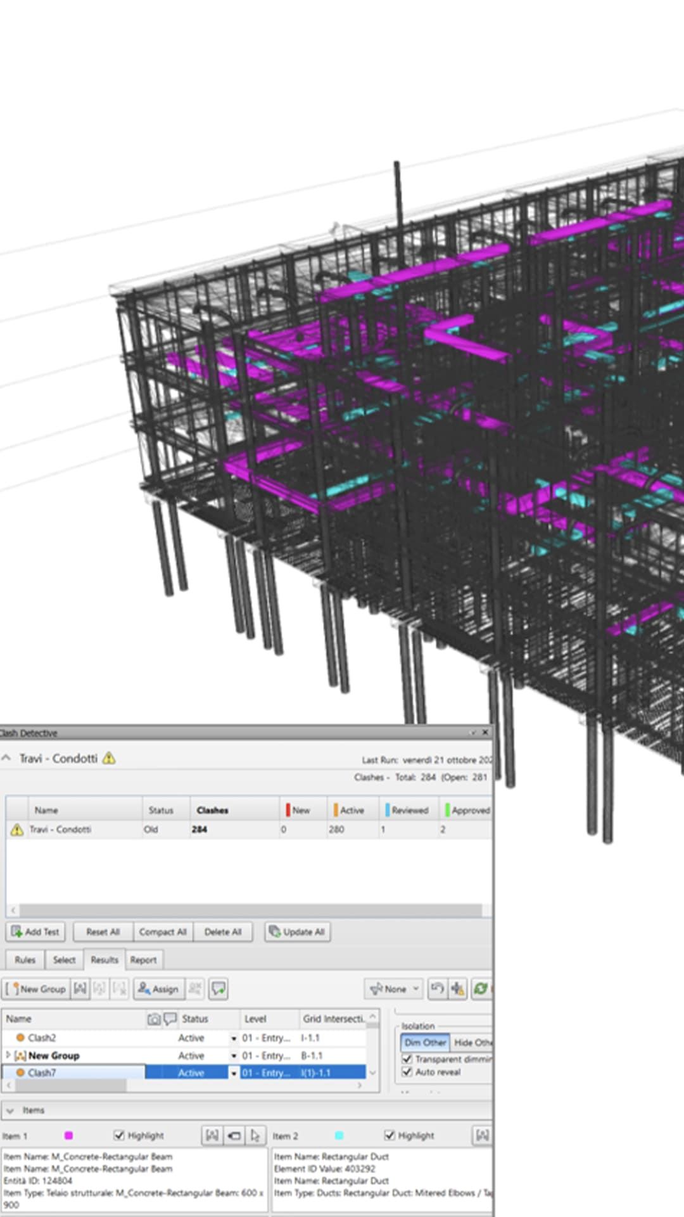
Task: Click the Assign button
Action: click(x=158, y=989)
